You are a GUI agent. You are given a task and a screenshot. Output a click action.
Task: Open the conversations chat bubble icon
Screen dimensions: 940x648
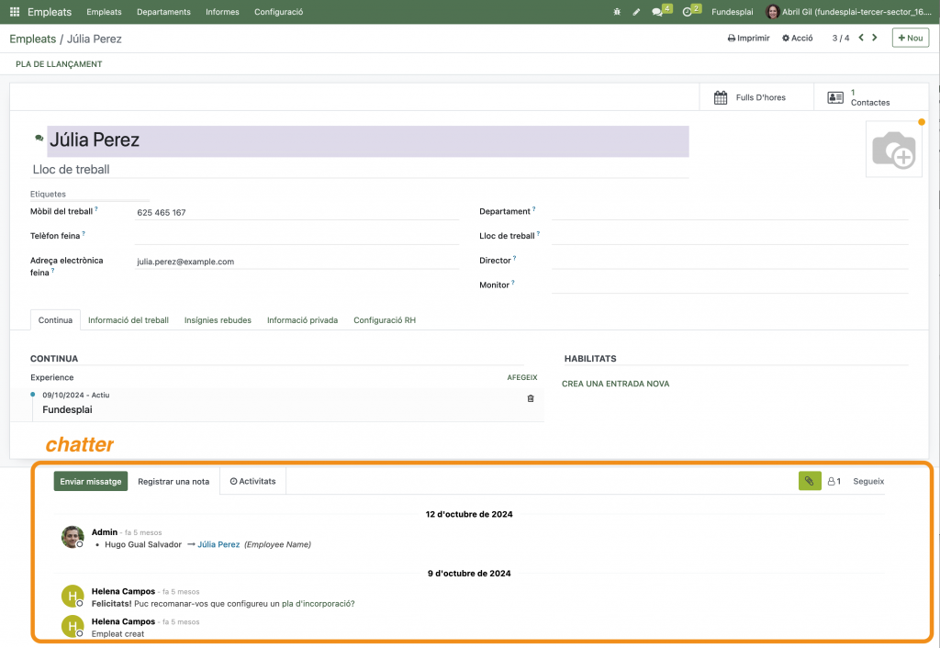tap(657, 12)
